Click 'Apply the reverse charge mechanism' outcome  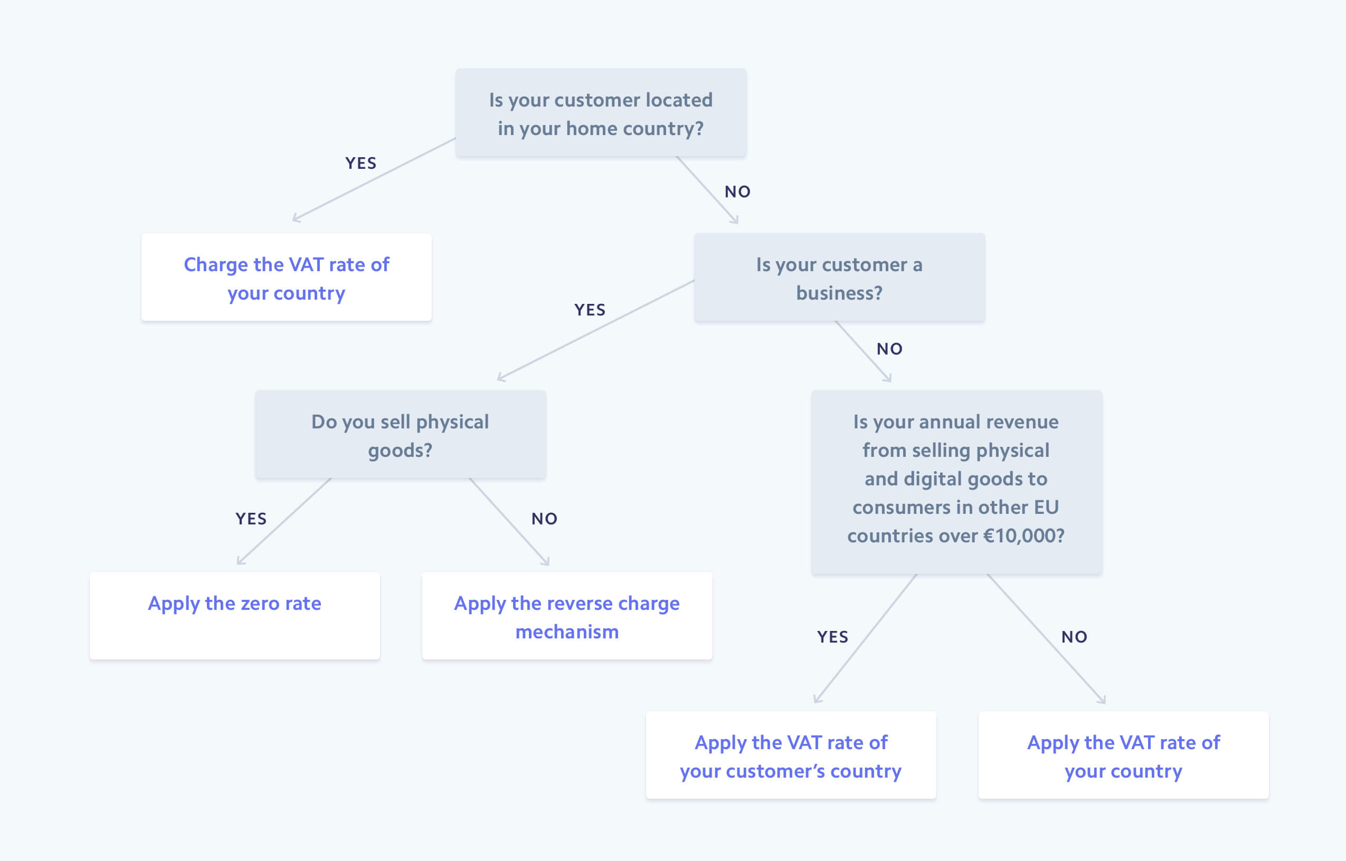(566, 616)
